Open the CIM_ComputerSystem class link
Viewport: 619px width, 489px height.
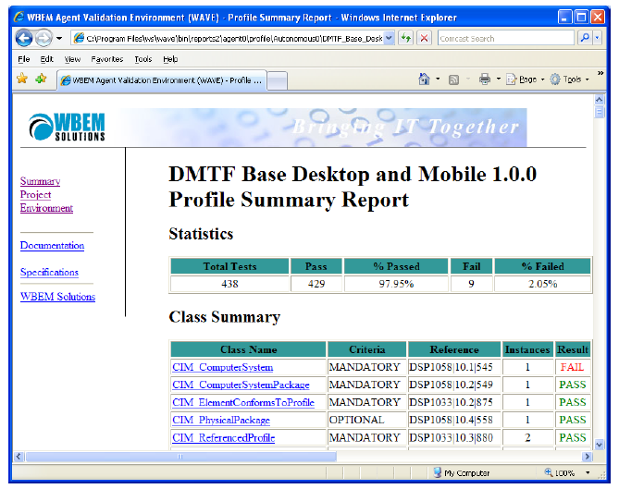pyautogui.click(x=223, y=367)
